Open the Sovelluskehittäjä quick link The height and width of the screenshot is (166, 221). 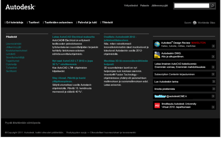click(15, 58)
